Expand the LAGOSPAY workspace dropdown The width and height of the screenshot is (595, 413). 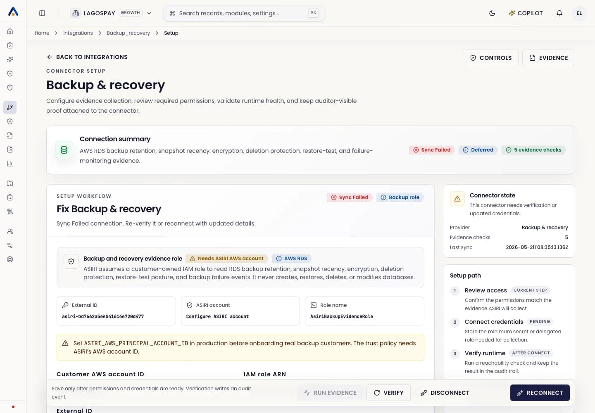111,13
